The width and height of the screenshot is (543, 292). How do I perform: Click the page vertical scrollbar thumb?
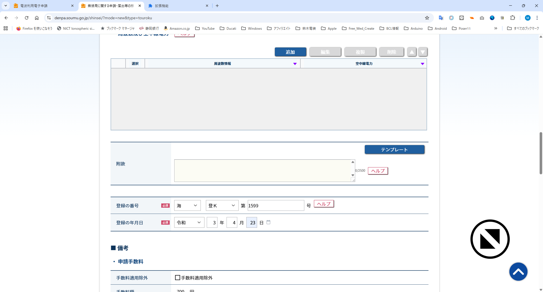point(540,153)
